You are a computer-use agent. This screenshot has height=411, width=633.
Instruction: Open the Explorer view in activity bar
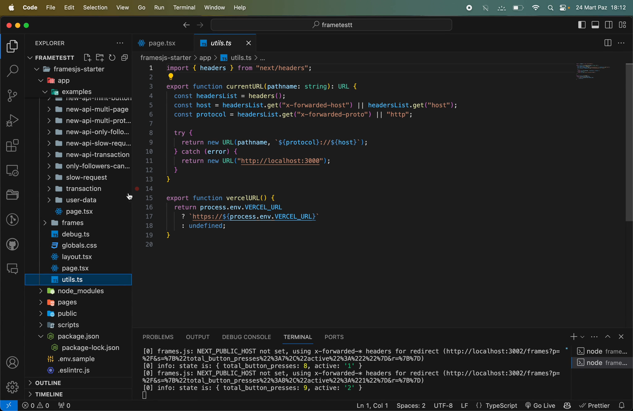[x=12, y=46]
